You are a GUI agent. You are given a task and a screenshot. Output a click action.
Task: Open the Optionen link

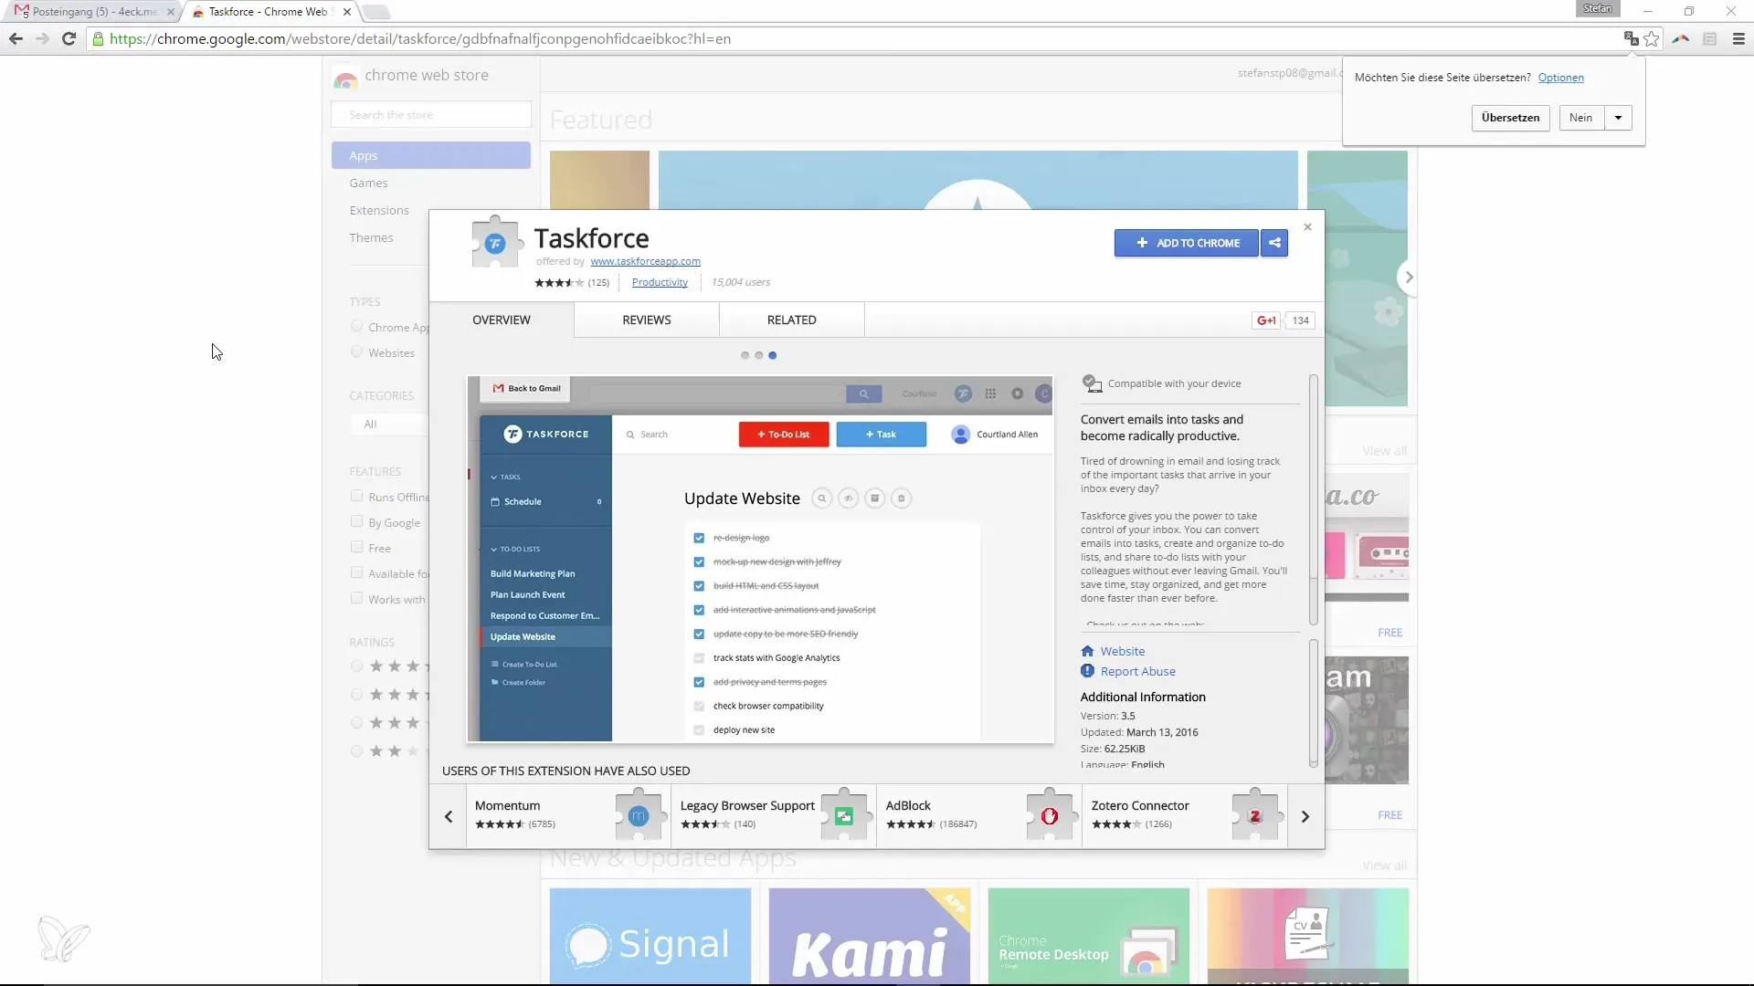[1560, 78]
